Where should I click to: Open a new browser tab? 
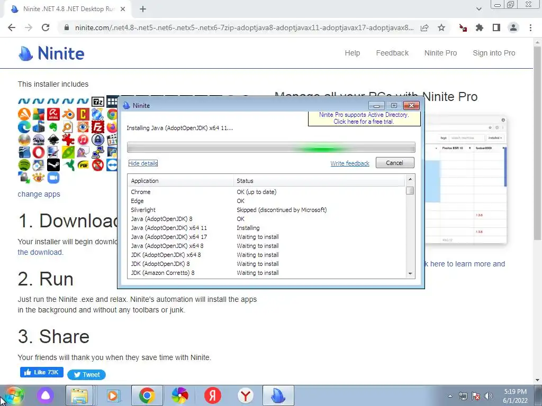(x=143, y=10)
